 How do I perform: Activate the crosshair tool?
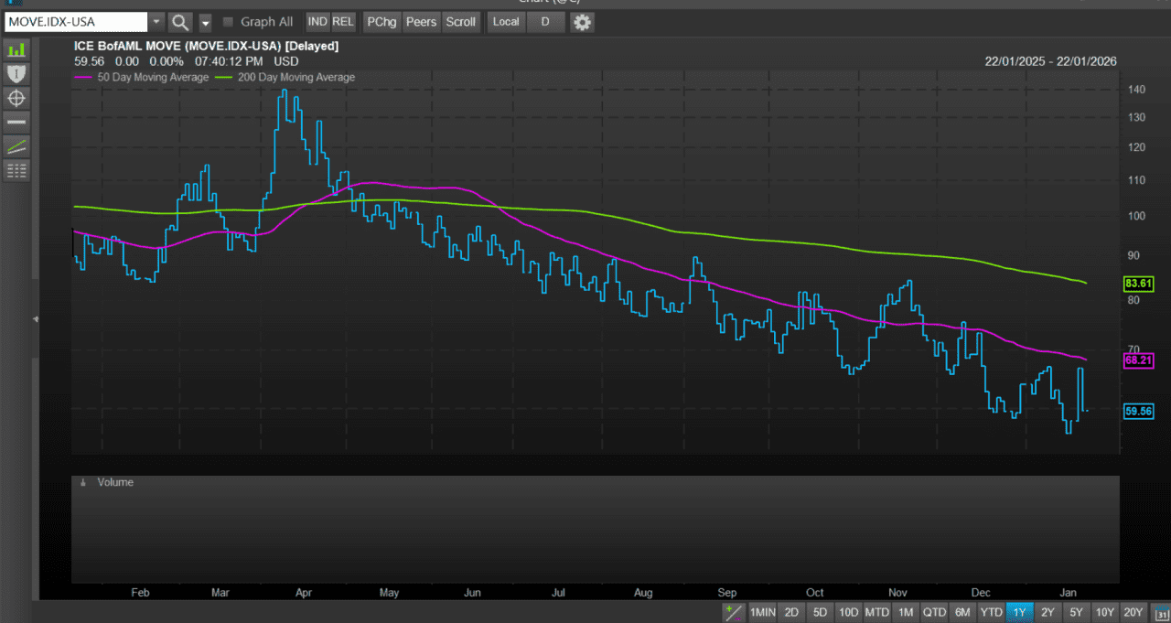click(x=16, y=98)
